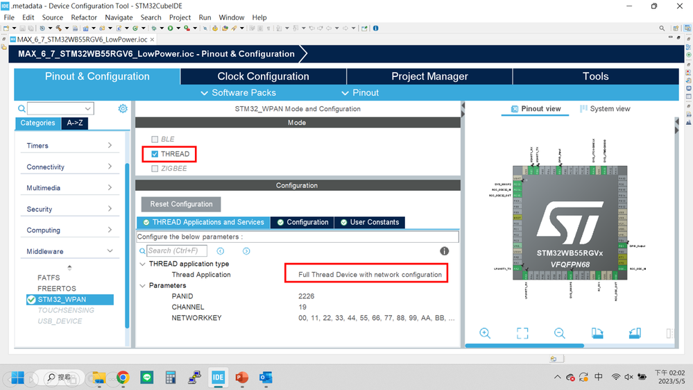This screenshot has width=693, height=390.
Task: Open the Refactor menu
Action: click(x=83, y=17)
